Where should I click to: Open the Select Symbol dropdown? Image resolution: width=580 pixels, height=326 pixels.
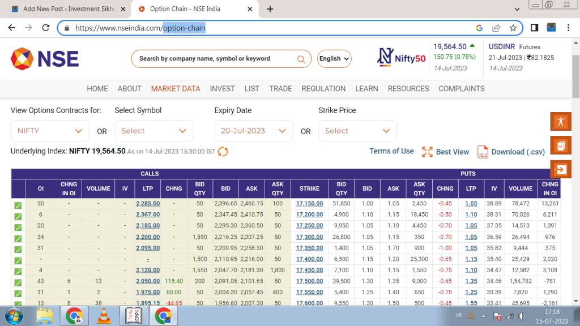153,131
